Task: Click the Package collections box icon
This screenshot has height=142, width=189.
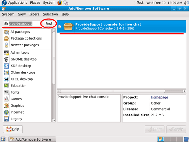Action: point(6,39)
